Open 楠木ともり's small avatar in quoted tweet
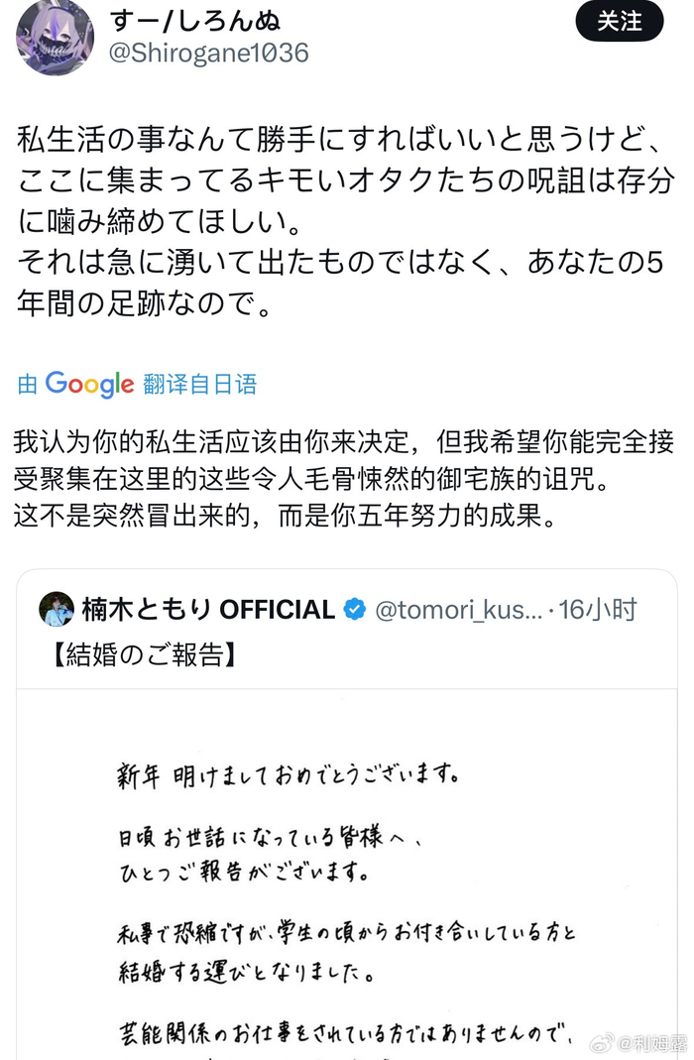 (x=57, y=610)
